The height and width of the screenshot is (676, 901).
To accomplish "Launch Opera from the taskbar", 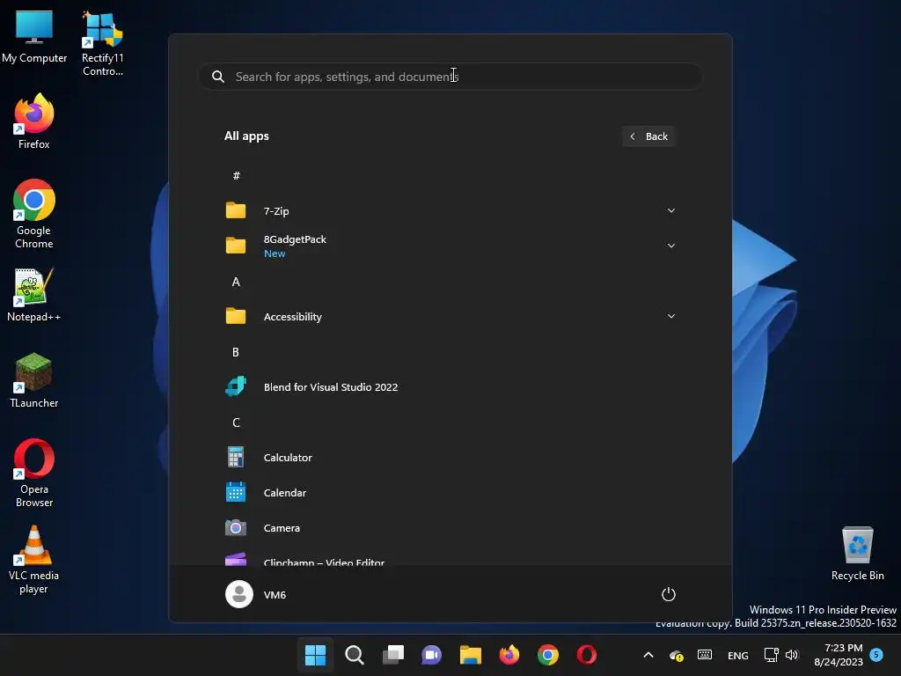I will pyautogui.click(x=587, y=655).
